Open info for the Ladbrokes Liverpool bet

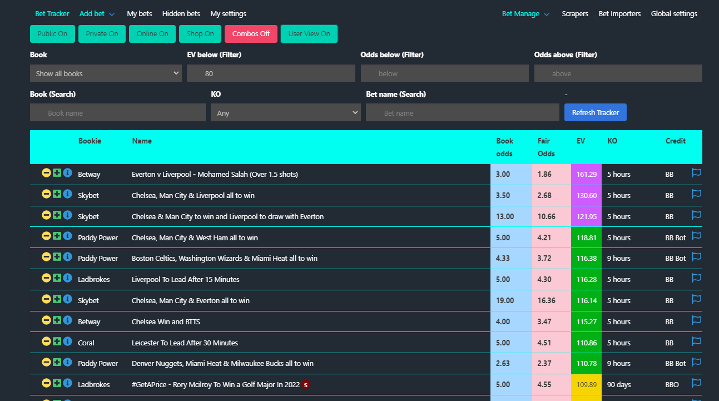[67, 278]
